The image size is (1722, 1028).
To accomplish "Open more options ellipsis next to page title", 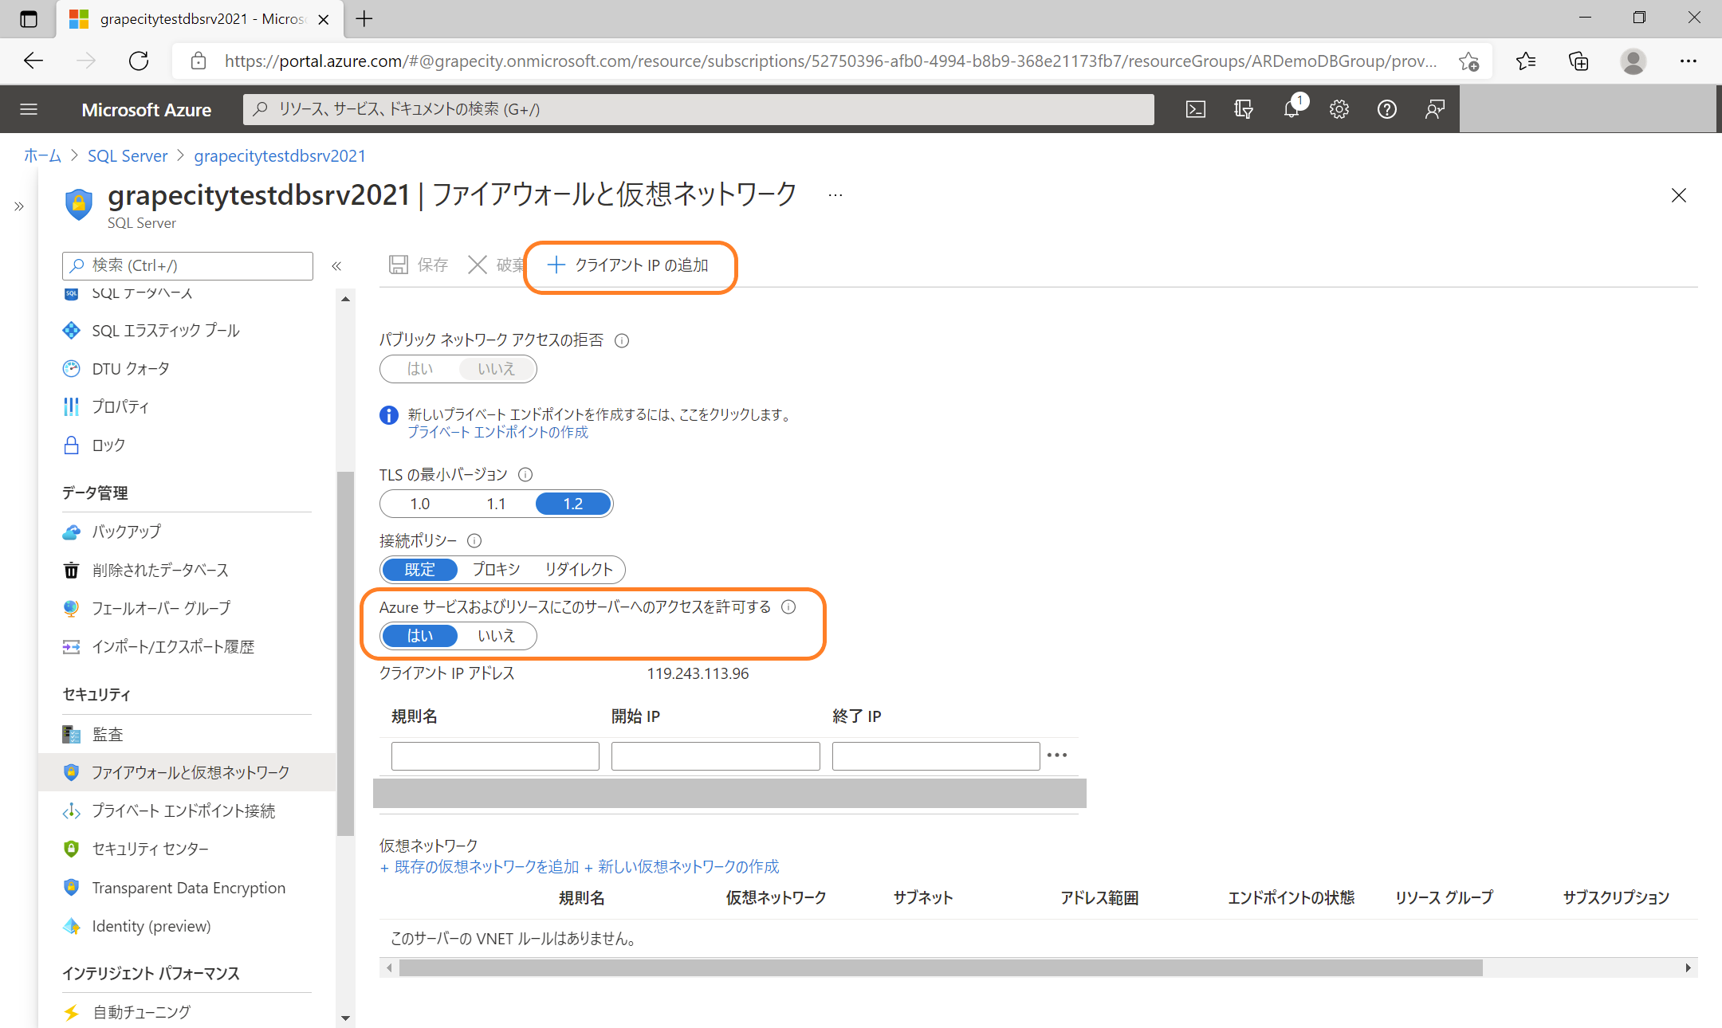I will coord(835,195).
